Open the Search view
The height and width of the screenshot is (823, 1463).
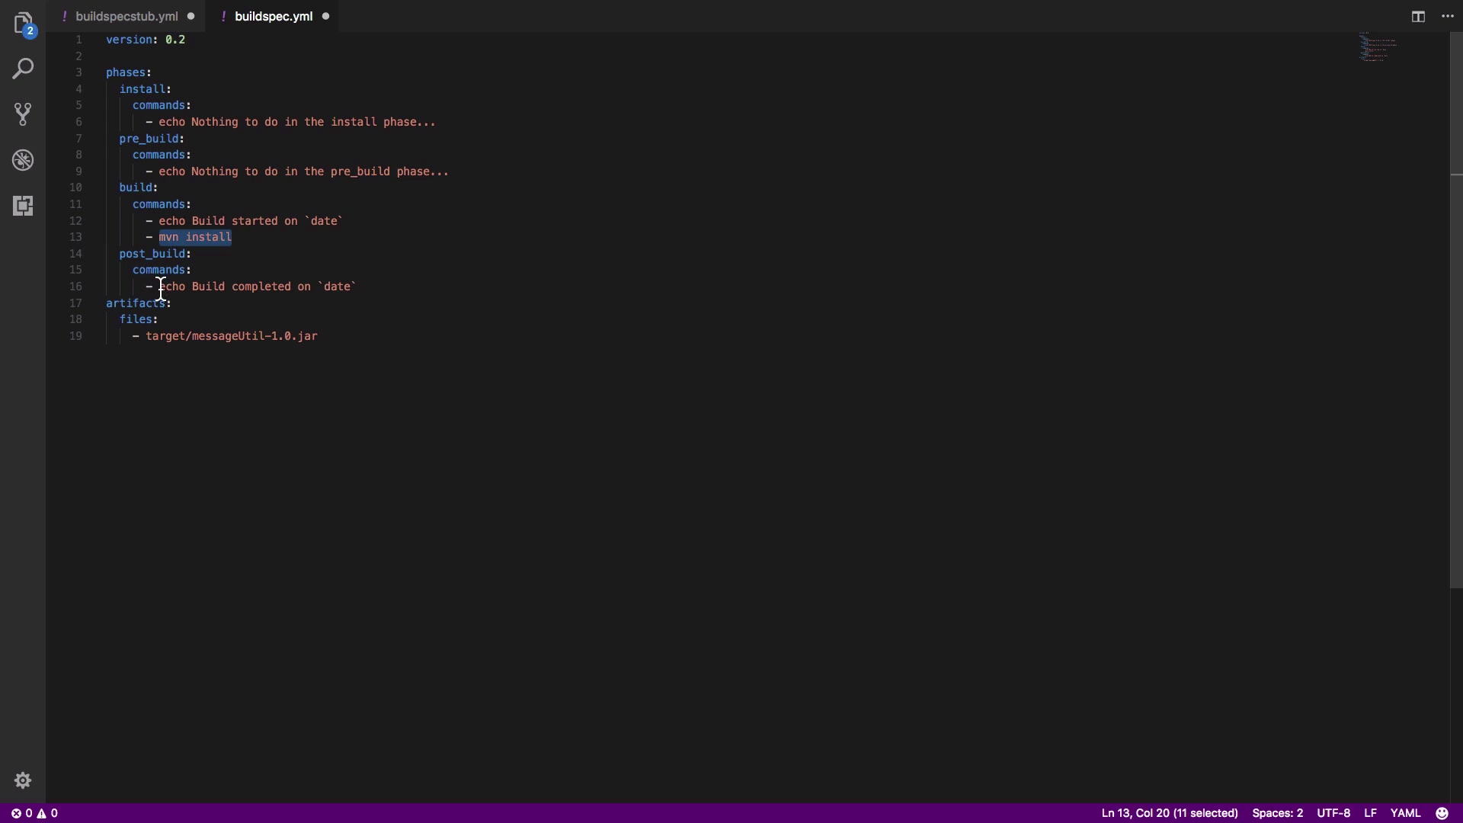[23, 69]
